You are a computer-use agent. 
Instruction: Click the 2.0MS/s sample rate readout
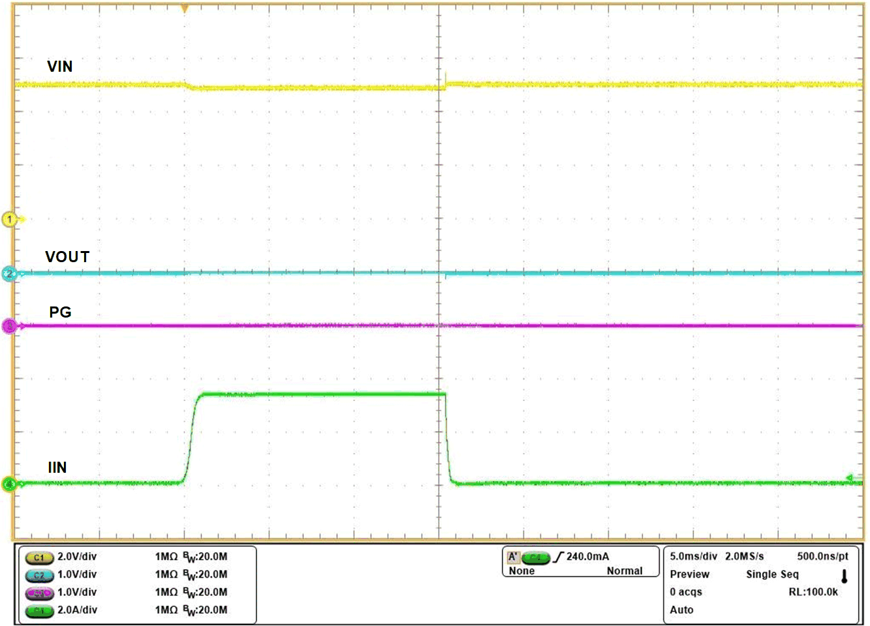pos(744,557)
